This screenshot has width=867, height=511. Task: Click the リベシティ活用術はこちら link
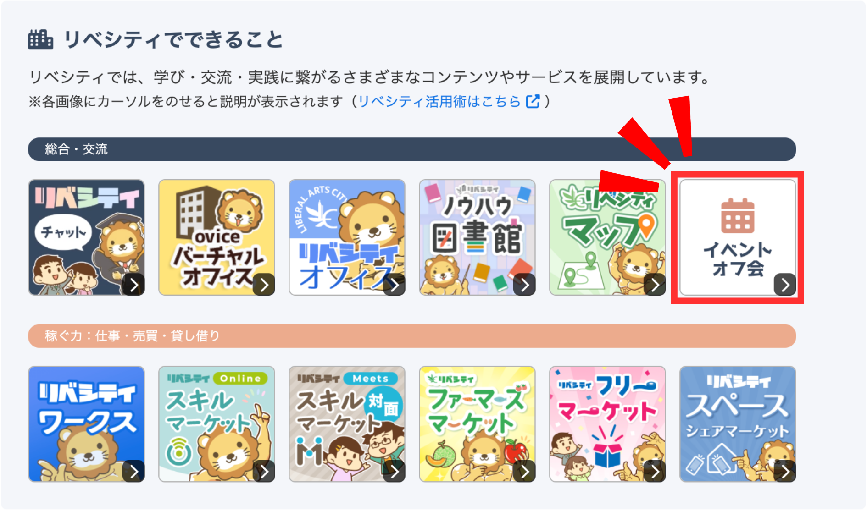(x=439, y=101)
